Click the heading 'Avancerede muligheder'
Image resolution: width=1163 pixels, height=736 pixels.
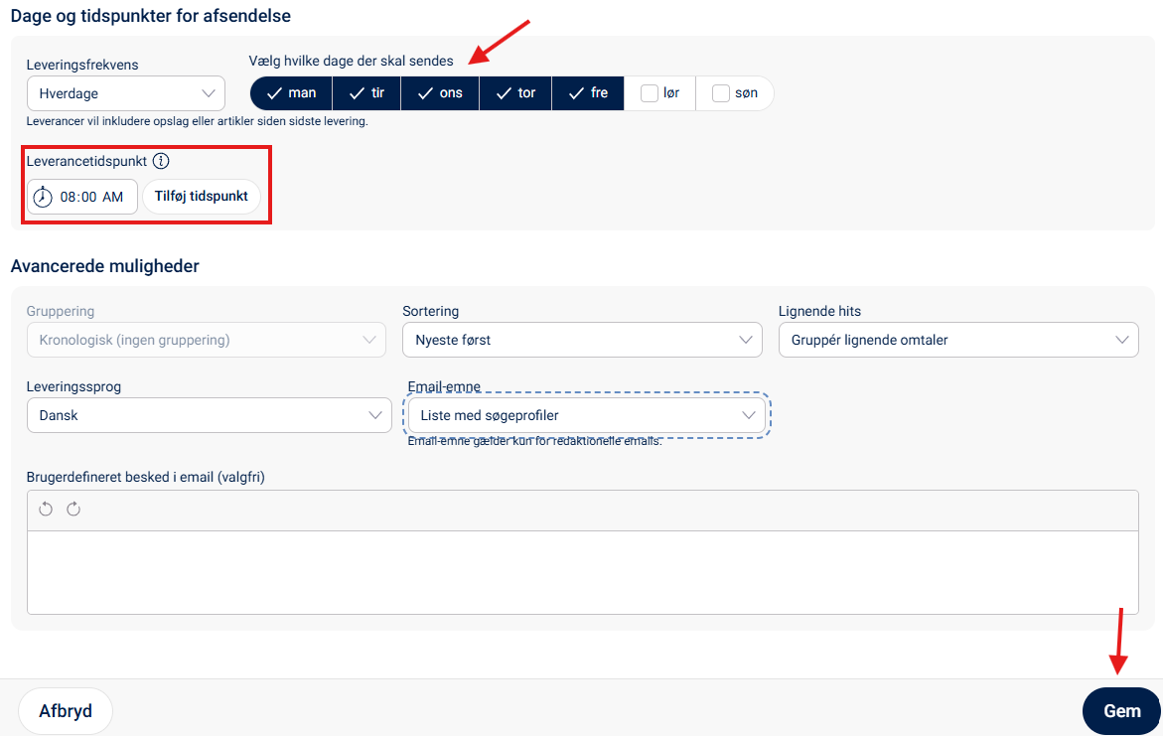(104, 266)
